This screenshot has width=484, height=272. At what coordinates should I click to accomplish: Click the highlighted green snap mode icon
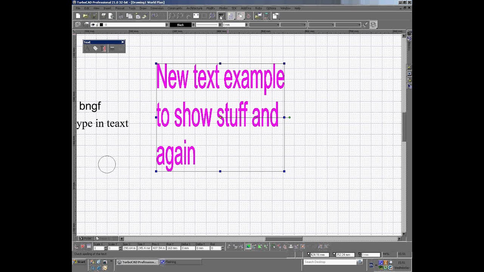click(x=248, y=247)
